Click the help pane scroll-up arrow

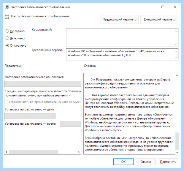pyautogui.click(x=177, y=75)
